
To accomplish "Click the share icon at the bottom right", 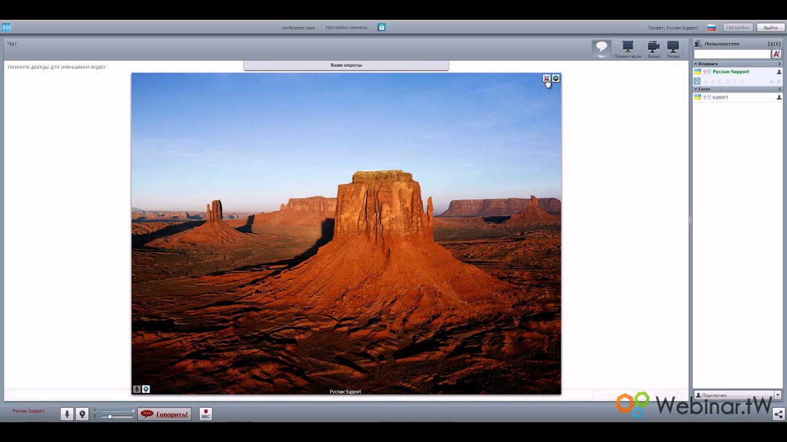I will 778,414.
